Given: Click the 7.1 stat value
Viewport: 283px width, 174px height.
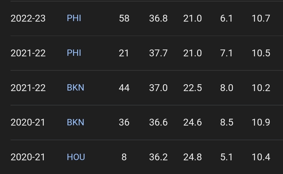Looking at the screenshot, I should point(227,53).
